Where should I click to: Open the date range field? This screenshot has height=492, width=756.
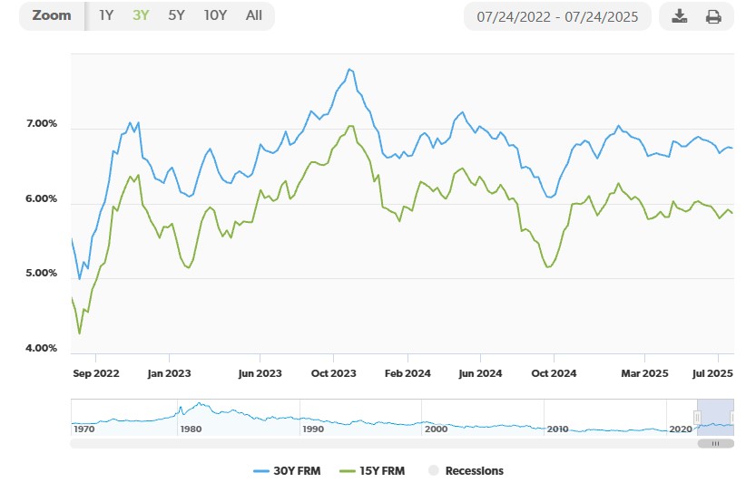tap(557, 16)
